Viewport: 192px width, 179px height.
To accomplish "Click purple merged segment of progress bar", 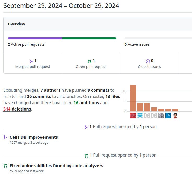I will click(35, 38).
